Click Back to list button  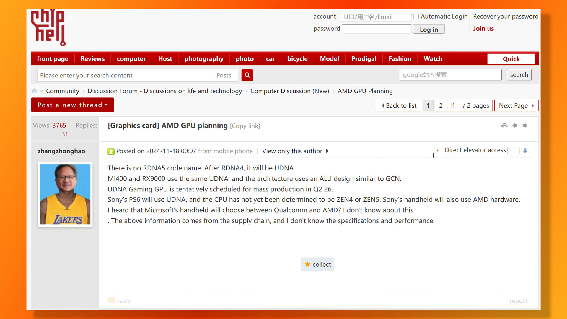click(398, 105)
